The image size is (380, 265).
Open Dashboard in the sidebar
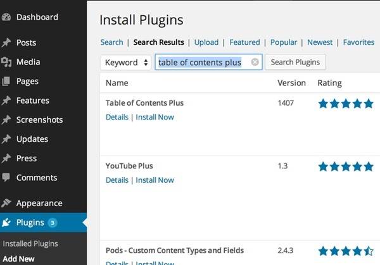pos(37,17)
